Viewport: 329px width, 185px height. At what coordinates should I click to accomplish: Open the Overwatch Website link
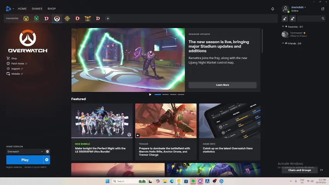click(x=15, y=74)
